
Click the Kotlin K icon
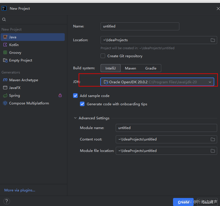5,45
